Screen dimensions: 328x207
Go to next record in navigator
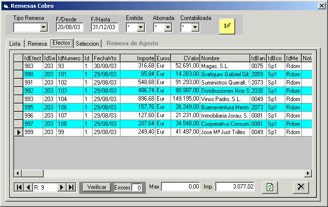[x=62, y=187]
